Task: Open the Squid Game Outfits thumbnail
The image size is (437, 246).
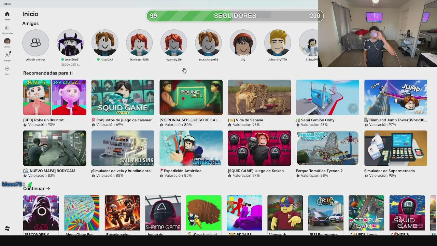Action: tap(123, 97)
